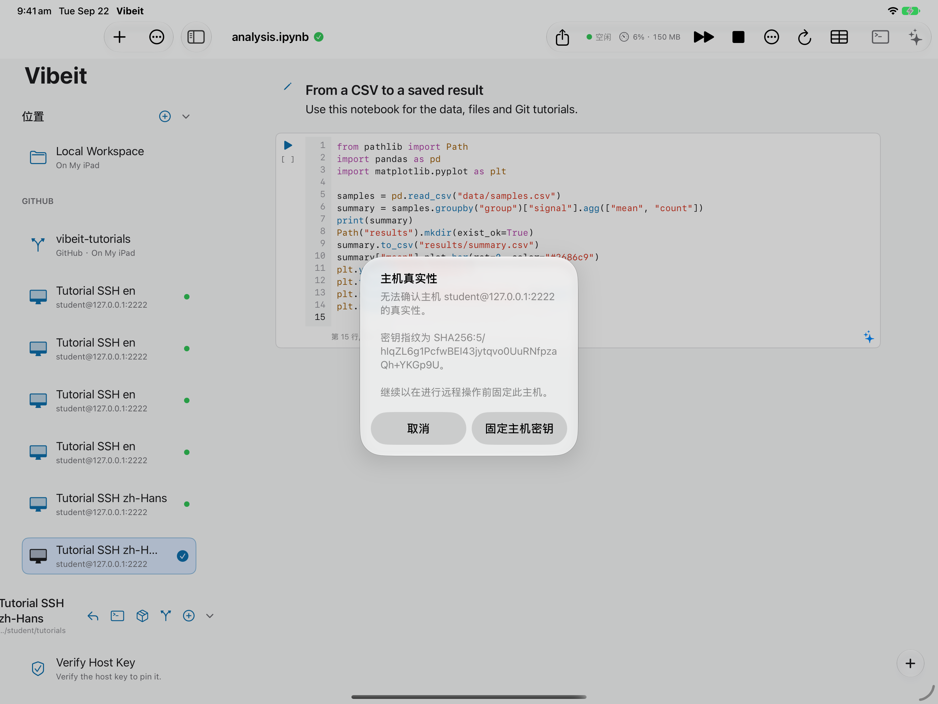Viewport: 938px width, 704px height.
Task: Click the battery charging icon in the status bar
Action: 911,11
